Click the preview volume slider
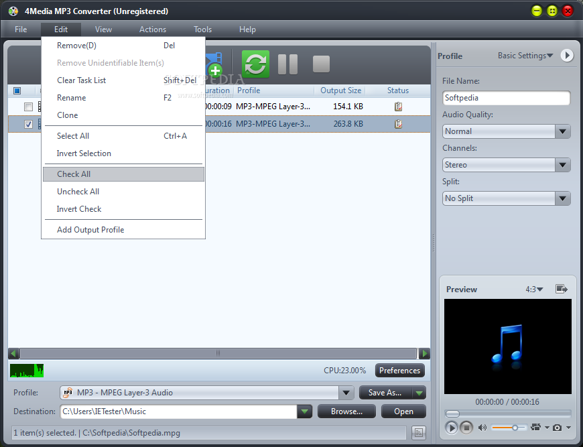This screenshot has width=583, height=447. coord(509,428)
